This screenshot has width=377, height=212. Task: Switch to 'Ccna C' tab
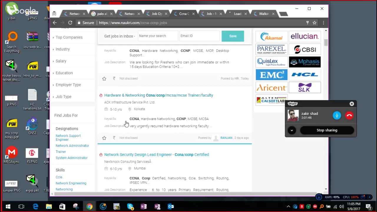(184, 14)
